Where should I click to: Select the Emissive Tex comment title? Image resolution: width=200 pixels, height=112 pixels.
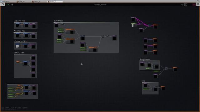click(21, 41)
